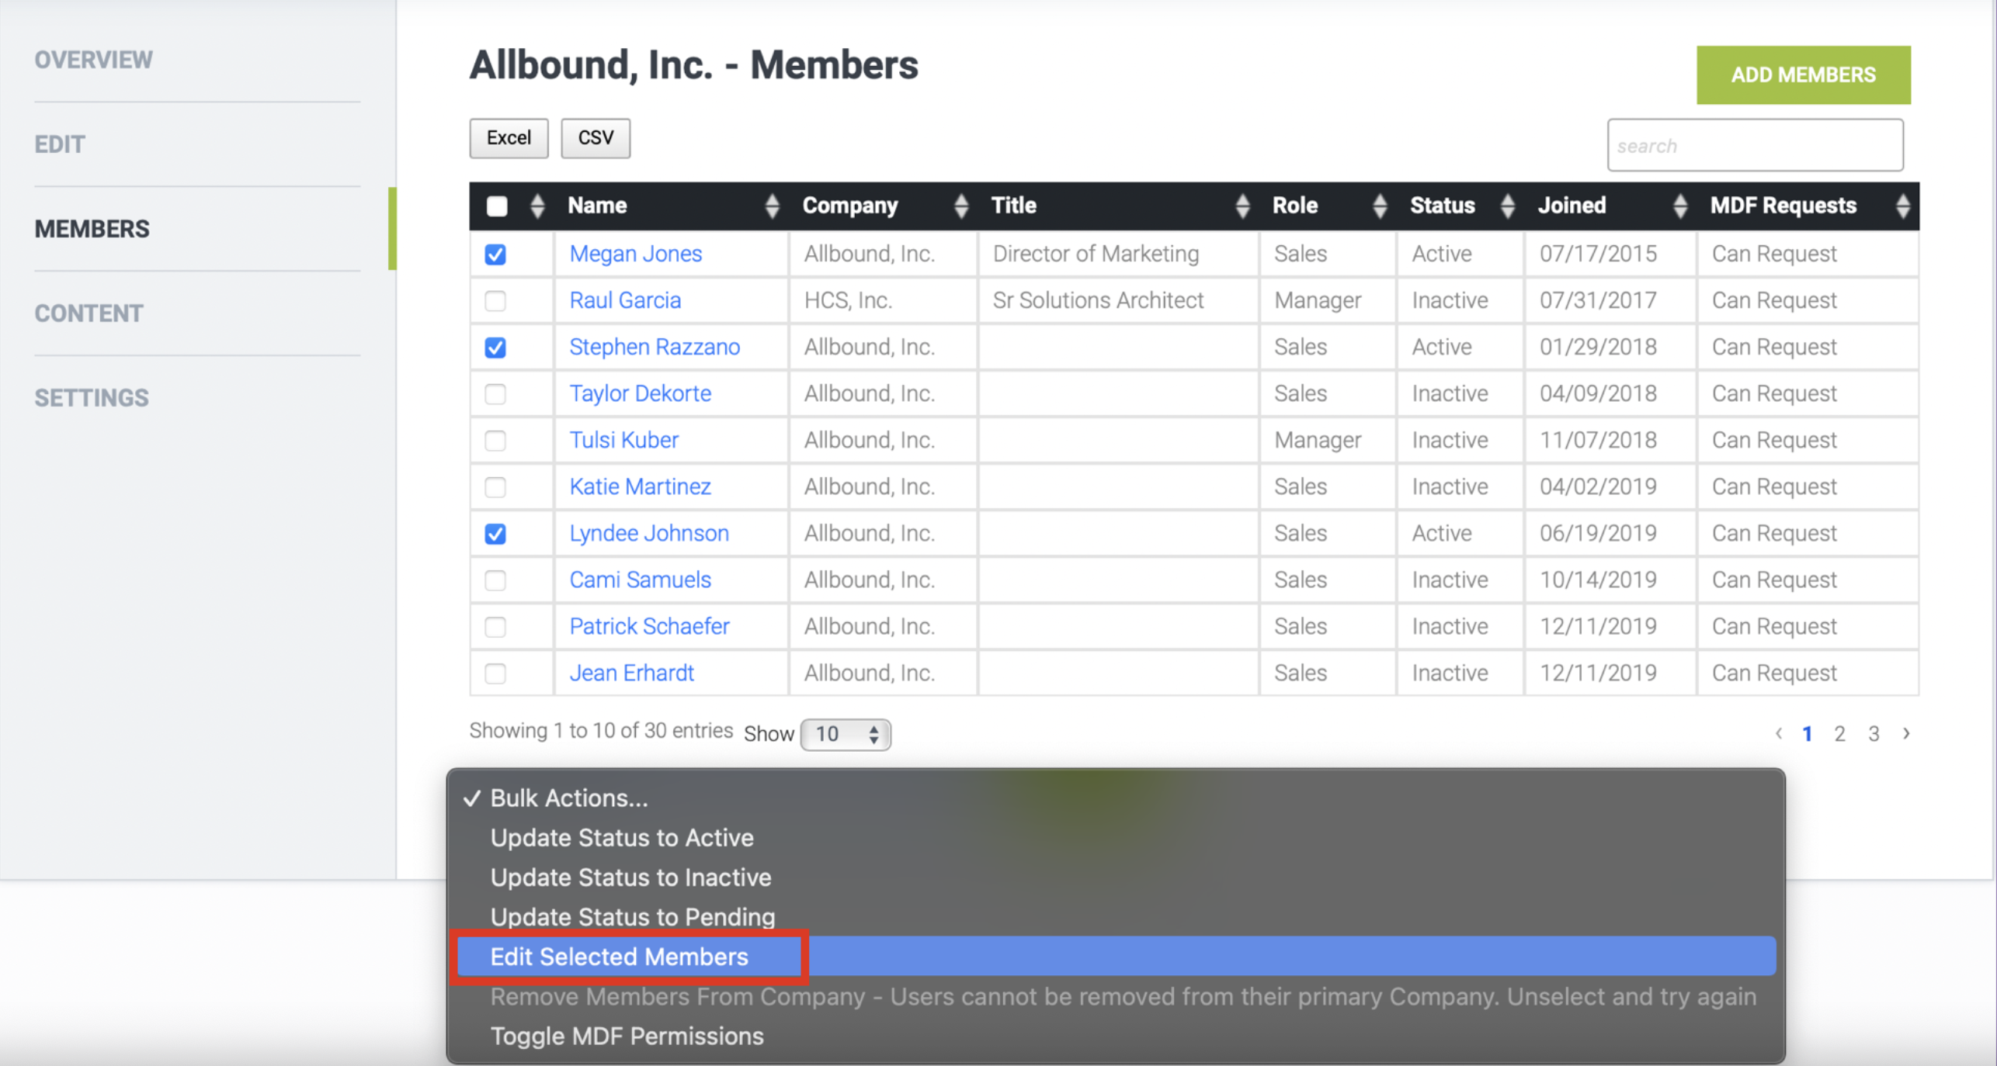Open Members in left sidebar

92,229
